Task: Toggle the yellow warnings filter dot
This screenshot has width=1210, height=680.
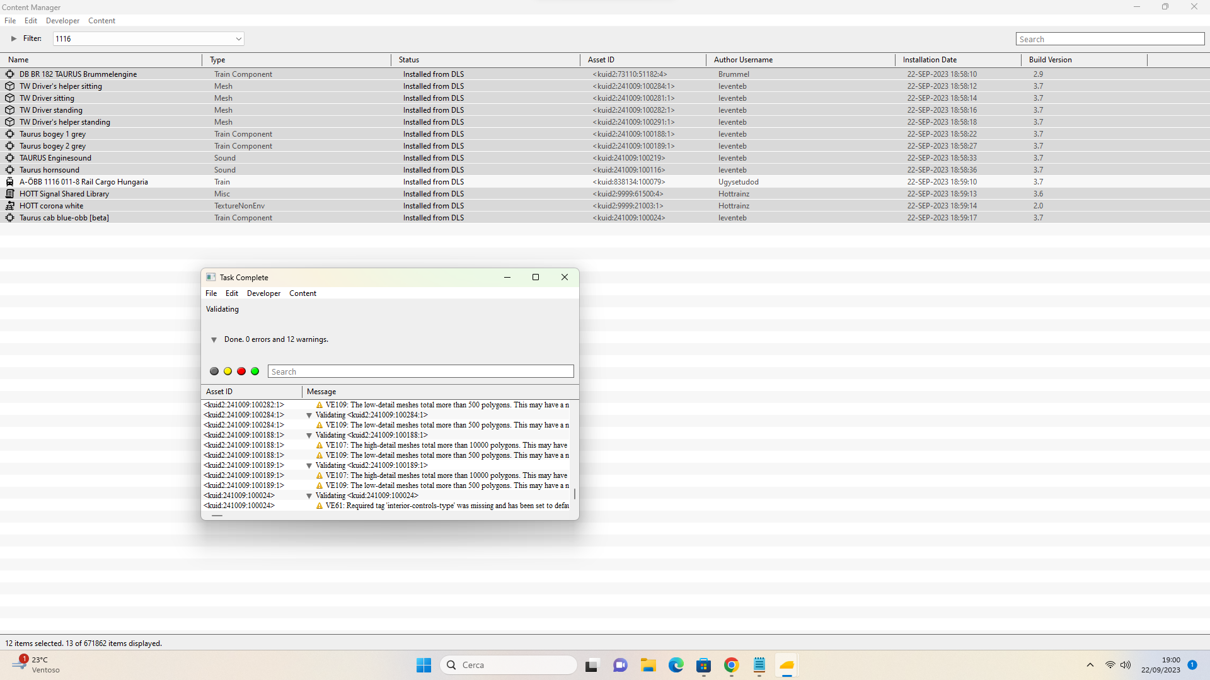Action: (228, 371)
